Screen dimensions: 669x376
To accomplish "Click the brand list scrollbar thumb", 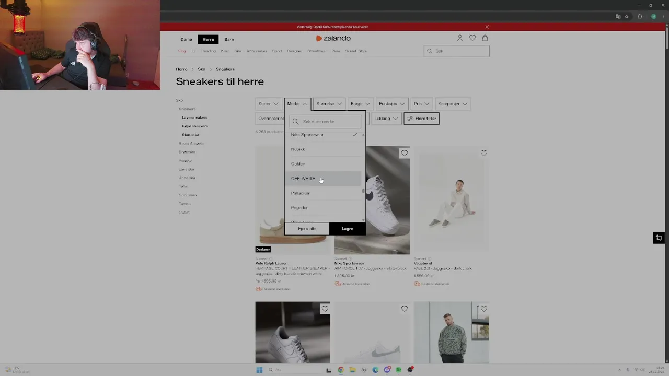I will pyautogui.click(x=363, y=191).
